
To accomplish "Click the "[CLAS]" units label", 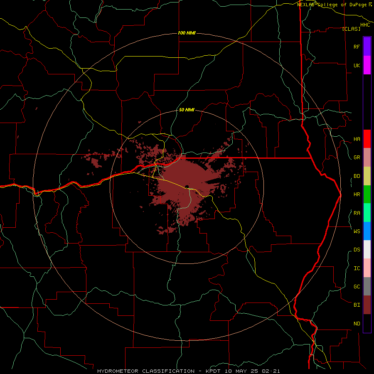I will tap(351, 29).
